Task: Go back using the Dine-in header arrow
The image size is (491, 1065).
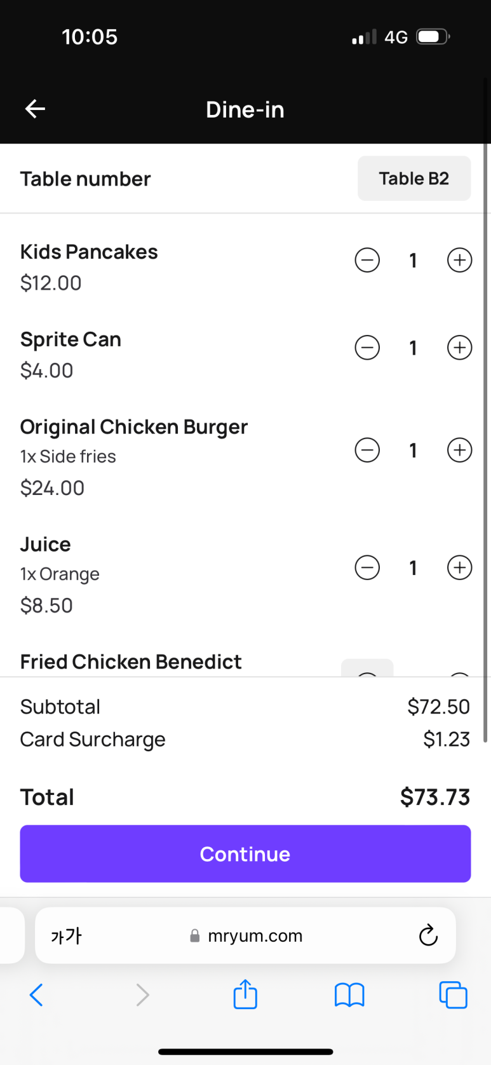Action: [x=35, y=109]
